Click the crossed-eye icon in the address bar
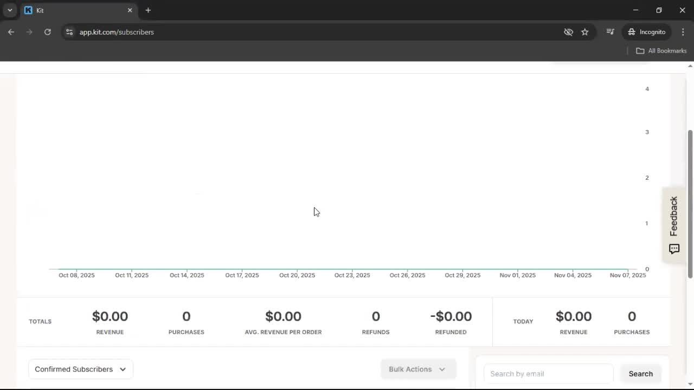Image resolution: width=694 pixels, height=390 pixels. coord(568,32)
